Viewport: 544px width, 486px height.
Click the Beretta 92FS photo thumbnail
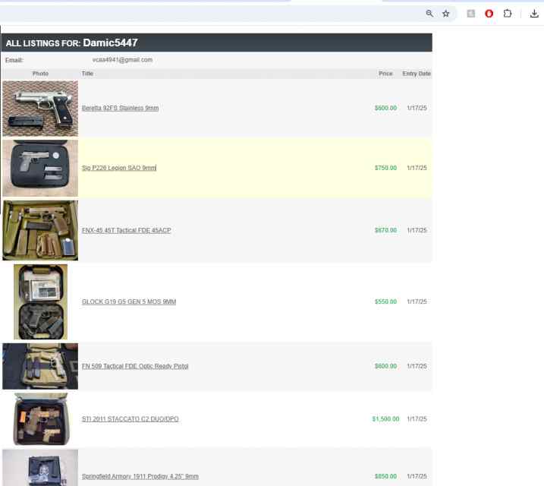[40, 109]
